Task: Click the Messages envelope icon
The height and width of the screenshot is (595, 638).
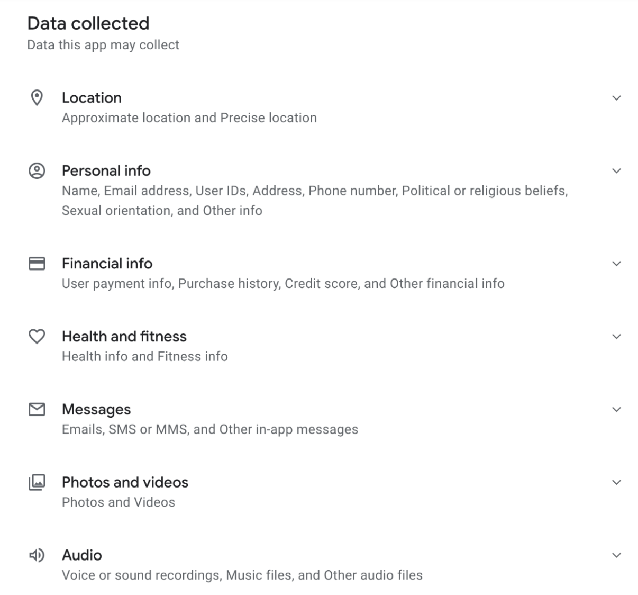Action: (37, 409)
